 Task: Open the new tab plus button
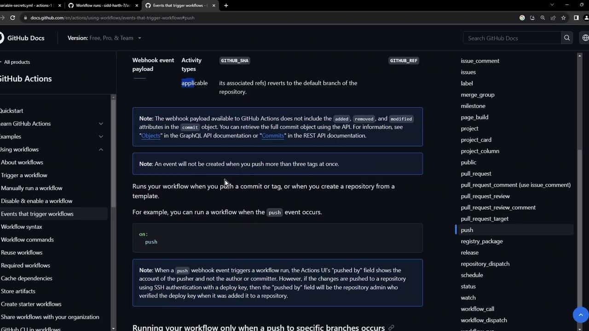click(226, 6)
